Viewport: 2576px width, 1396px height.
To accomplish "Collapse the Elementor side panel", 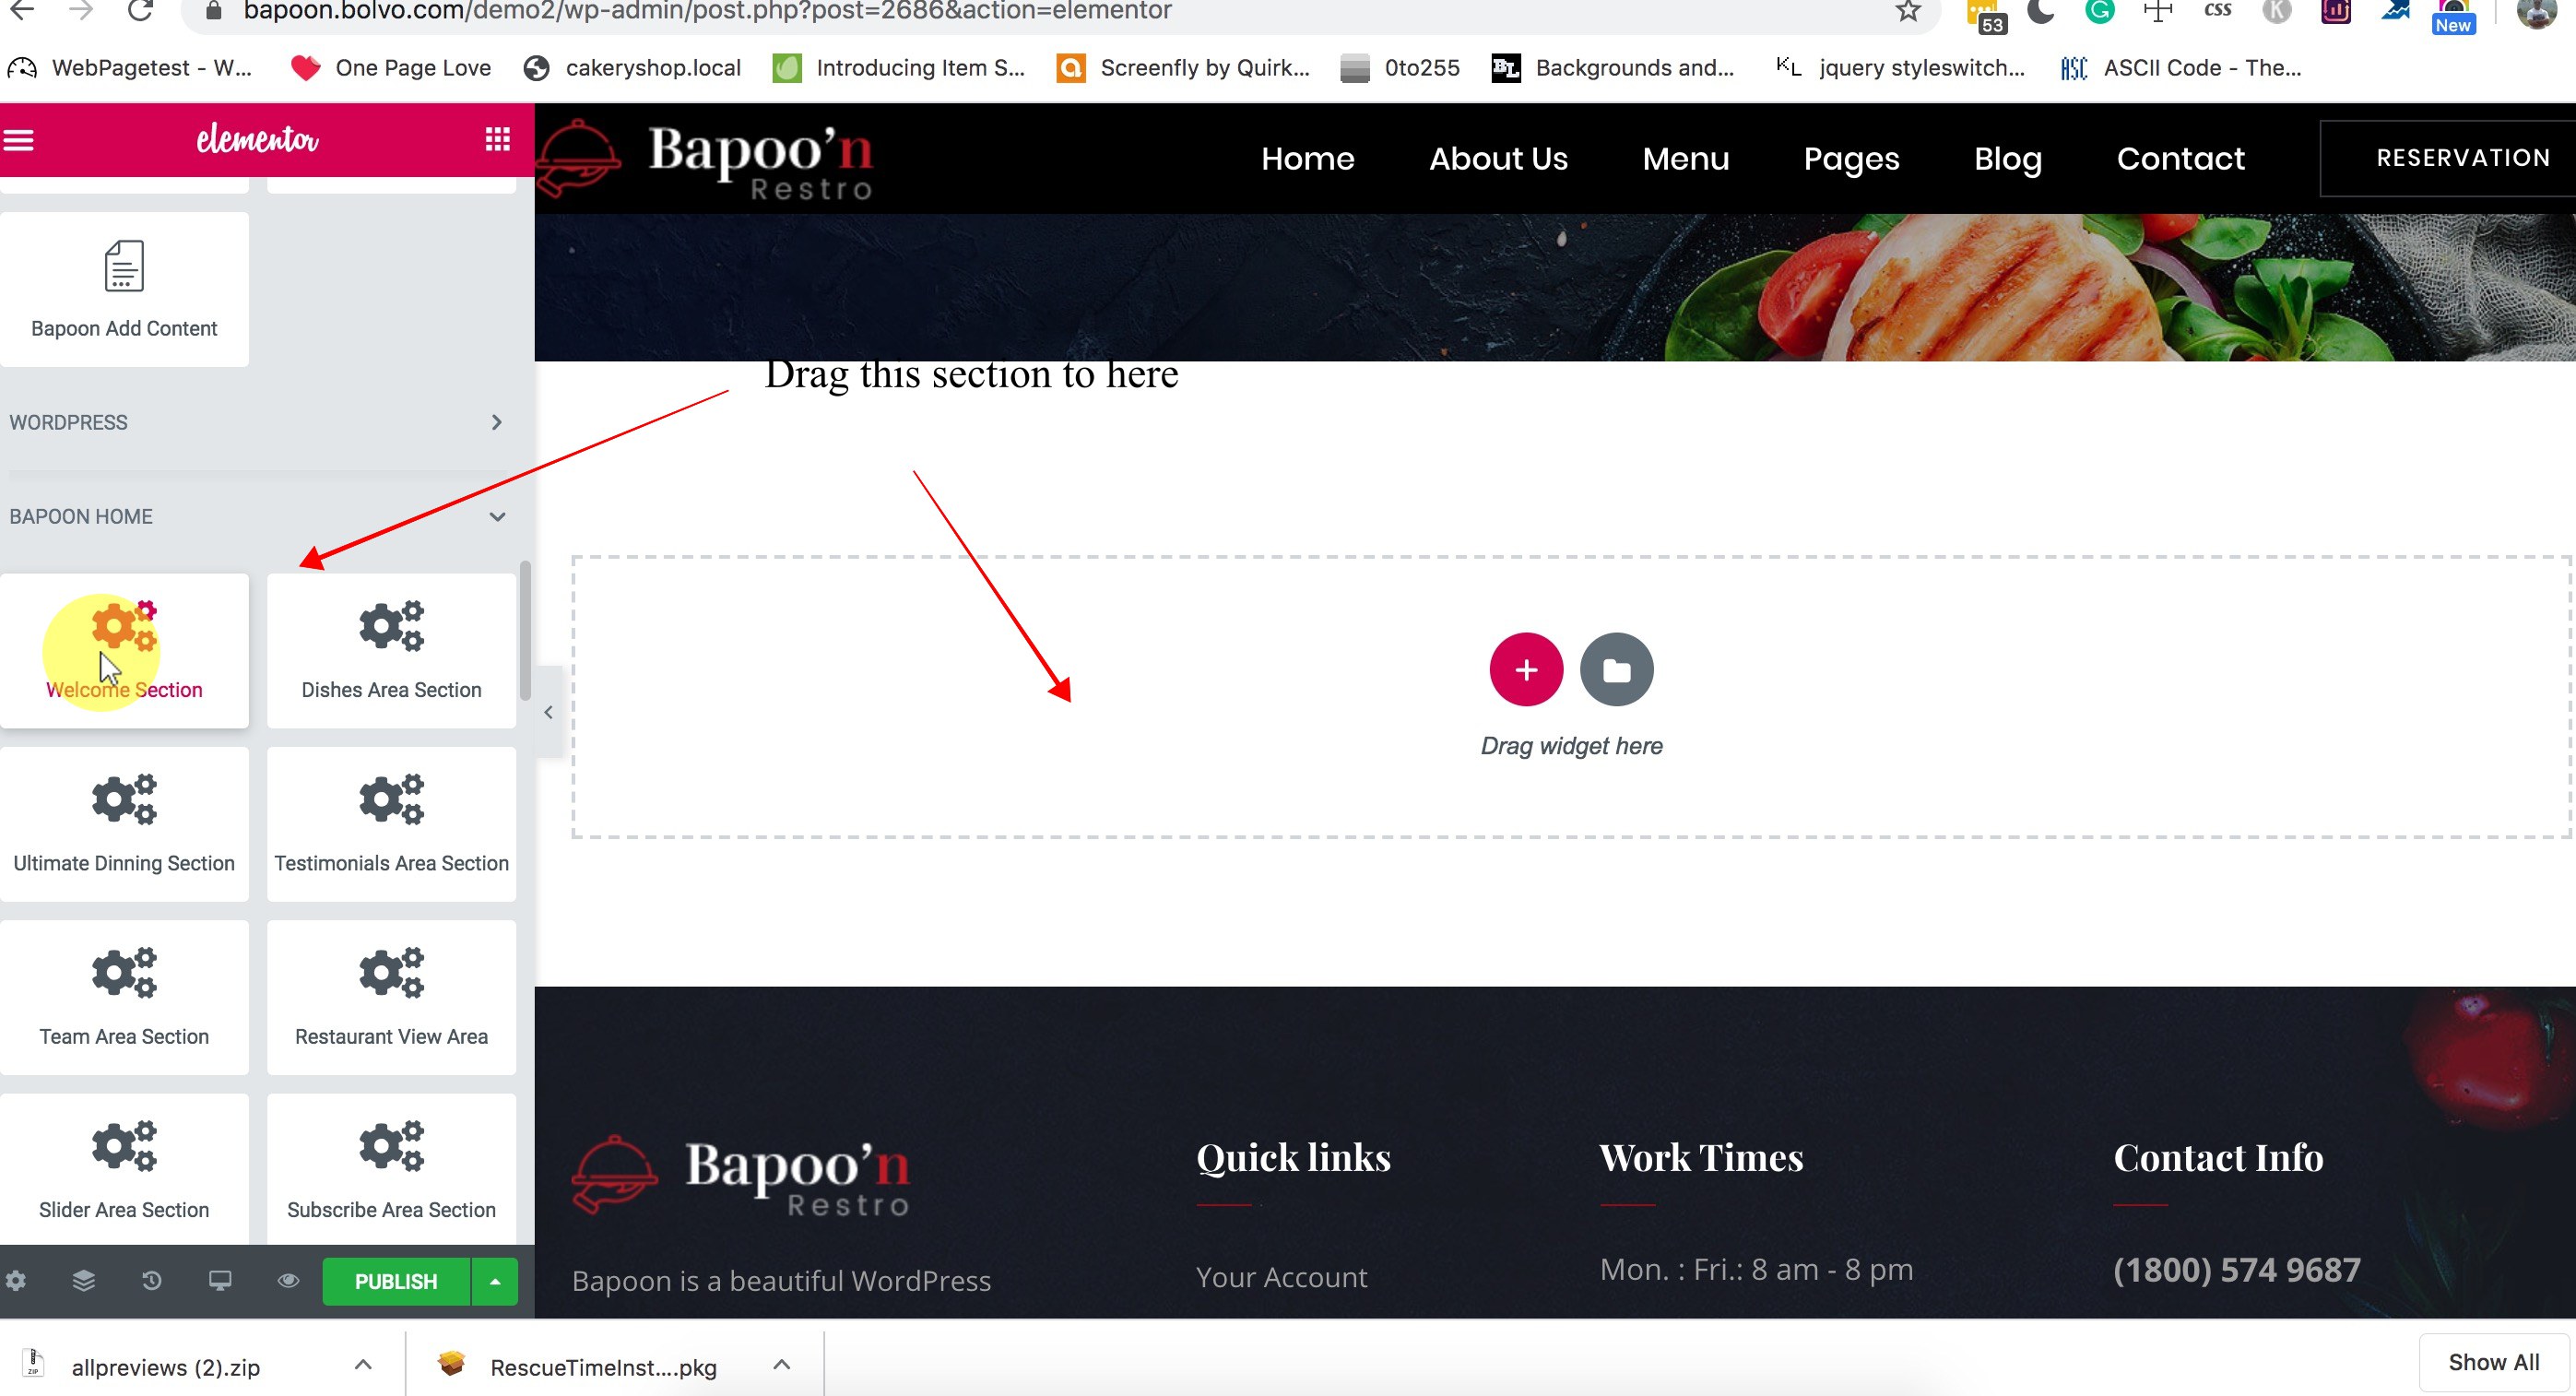I will (x=548, y=712).
